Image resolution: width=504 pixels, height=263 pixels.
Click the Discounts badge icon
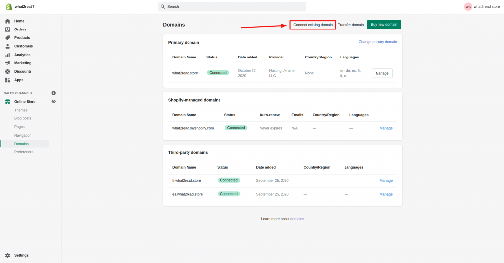[8, 71]
